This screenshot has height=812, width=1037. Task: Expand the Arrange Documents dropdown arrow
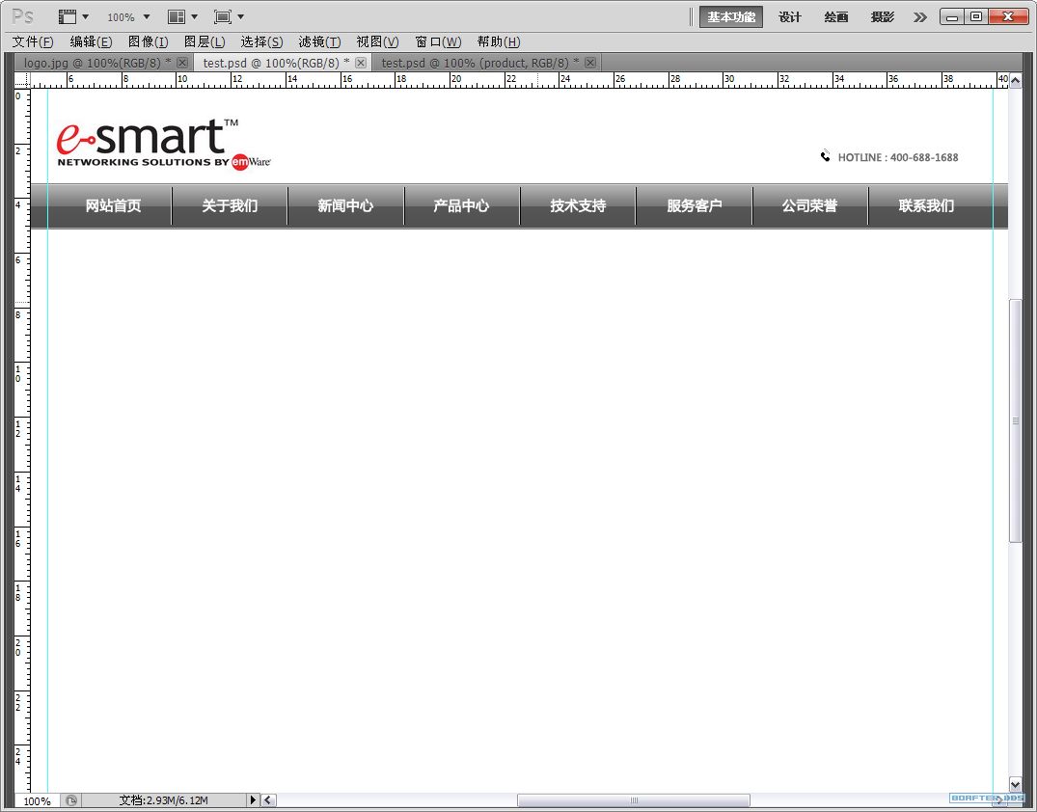point(195,16)
